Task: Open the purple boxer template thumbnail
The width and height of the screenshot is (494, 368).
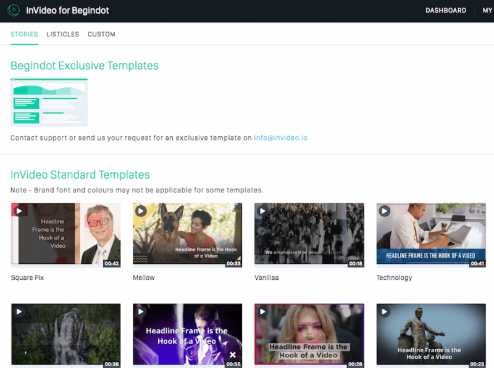Action: tap(188, 335)
